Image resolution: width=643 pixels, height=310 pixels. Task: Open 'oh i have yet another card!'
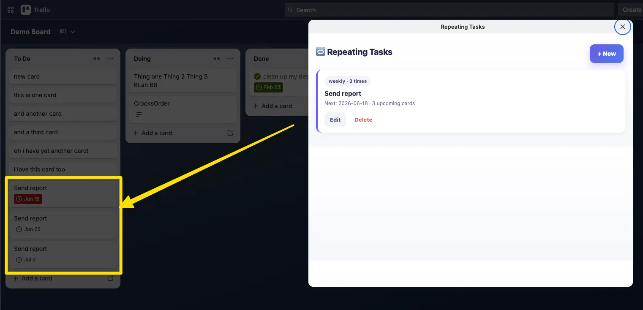tap(63, 151)
